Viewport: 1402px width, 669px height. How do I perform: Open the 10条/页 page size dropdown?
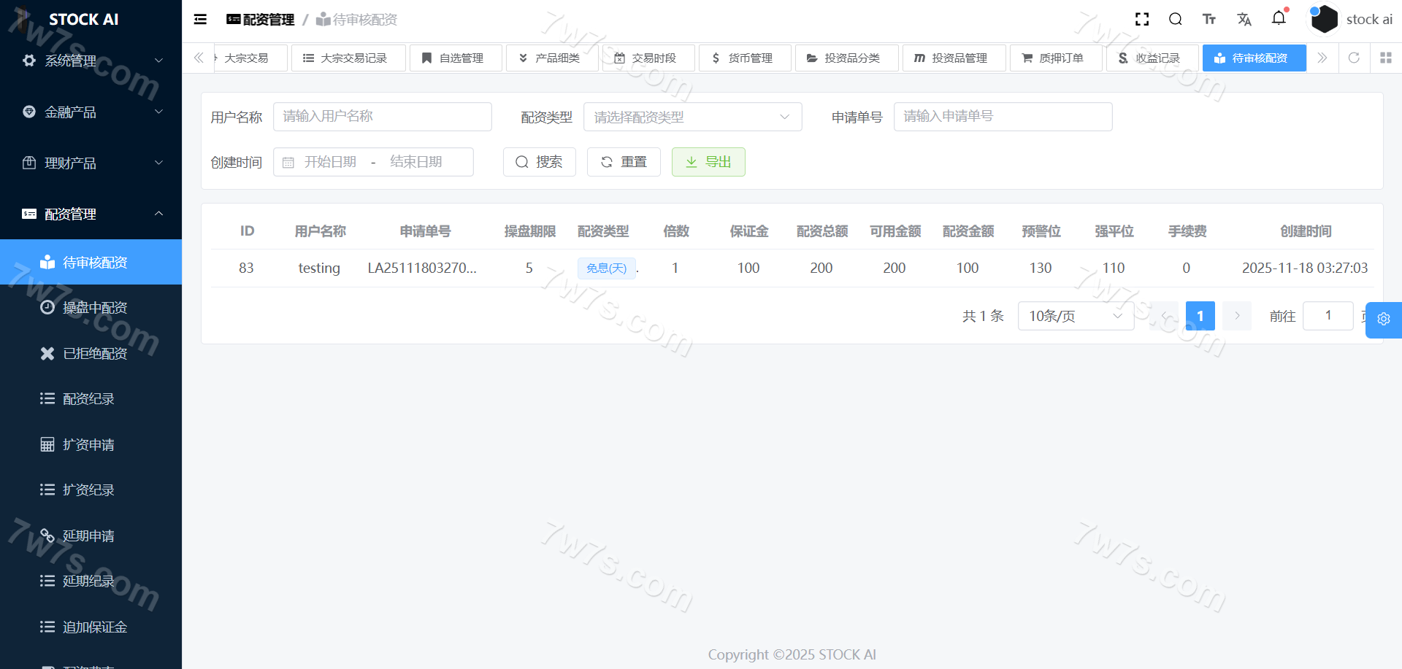[x=1075, y=316]
